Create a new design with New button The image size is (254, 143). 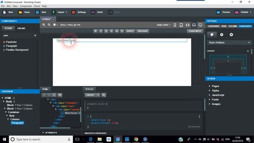pos(8,12)
